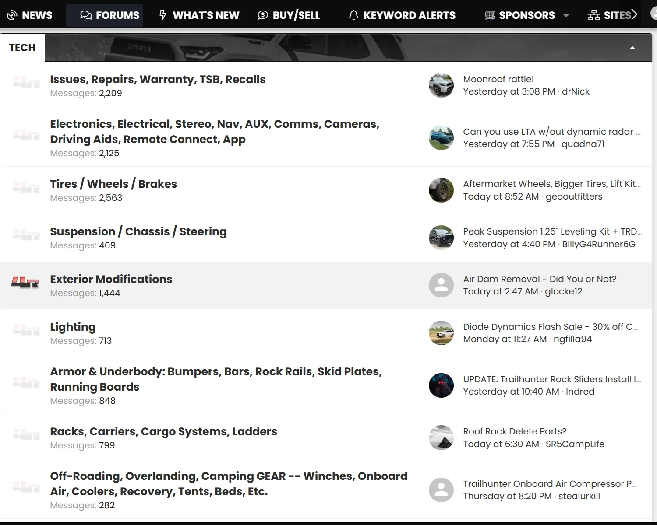Click the Sponsors shopping cart icon
The height and width of the screenshot is (525, 657).
490,14
